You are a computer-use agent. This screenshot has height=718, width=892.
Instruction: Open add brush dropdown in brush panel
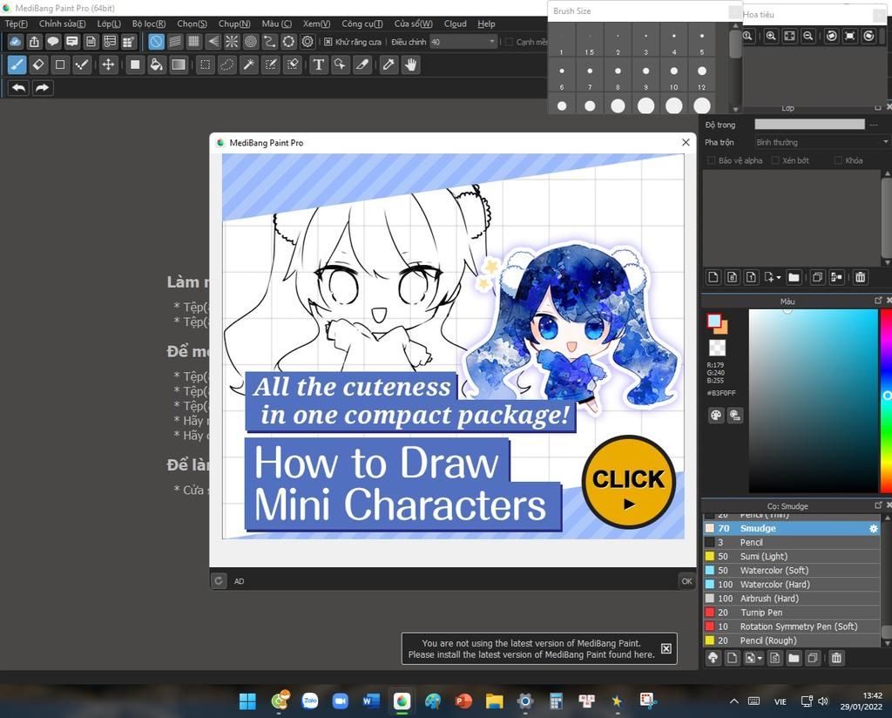tap(753, 658)
